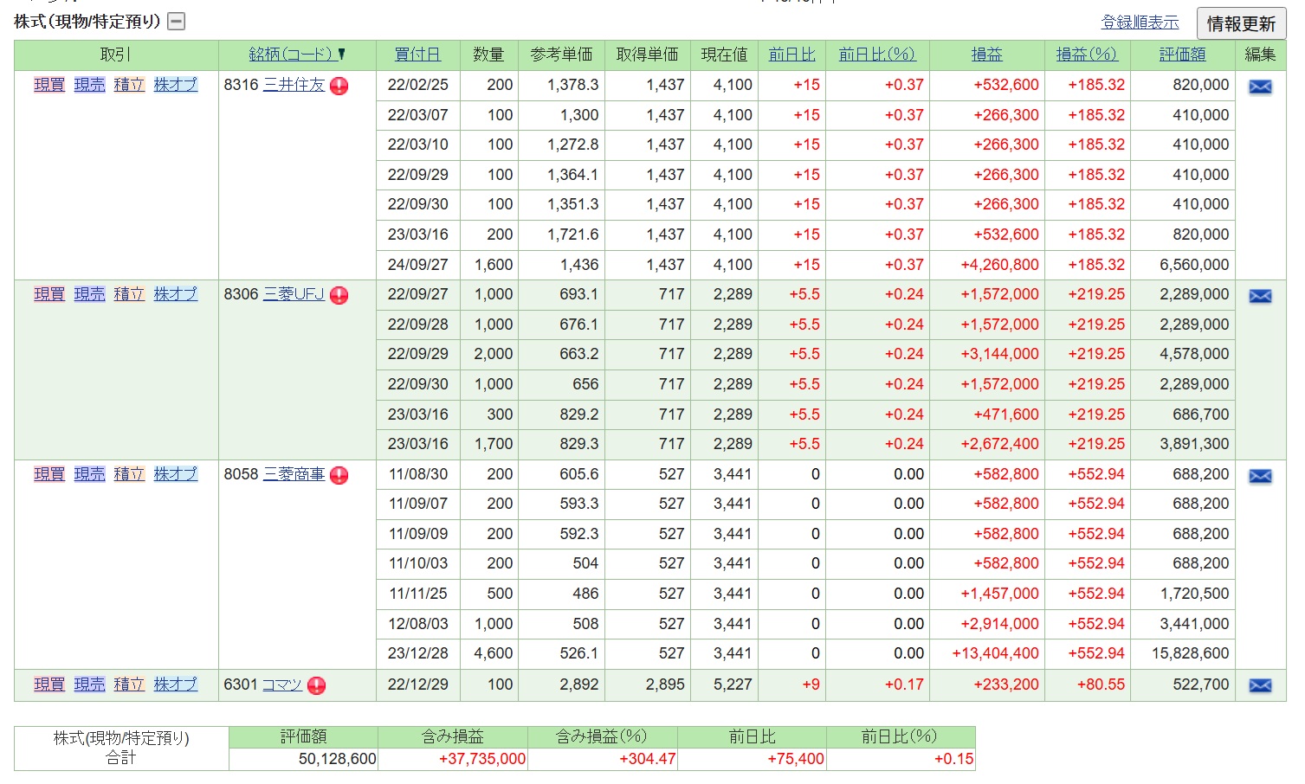This screenshot has width=1305, height=784.
Task: Collapse the 株式(現物/特定預り) section with the minus icon
Action: click(177, 22)
